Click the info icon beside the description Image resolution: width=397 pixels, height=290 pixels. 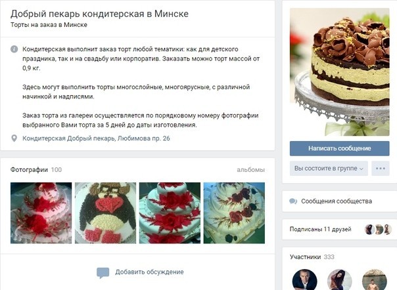pos(14,49)
